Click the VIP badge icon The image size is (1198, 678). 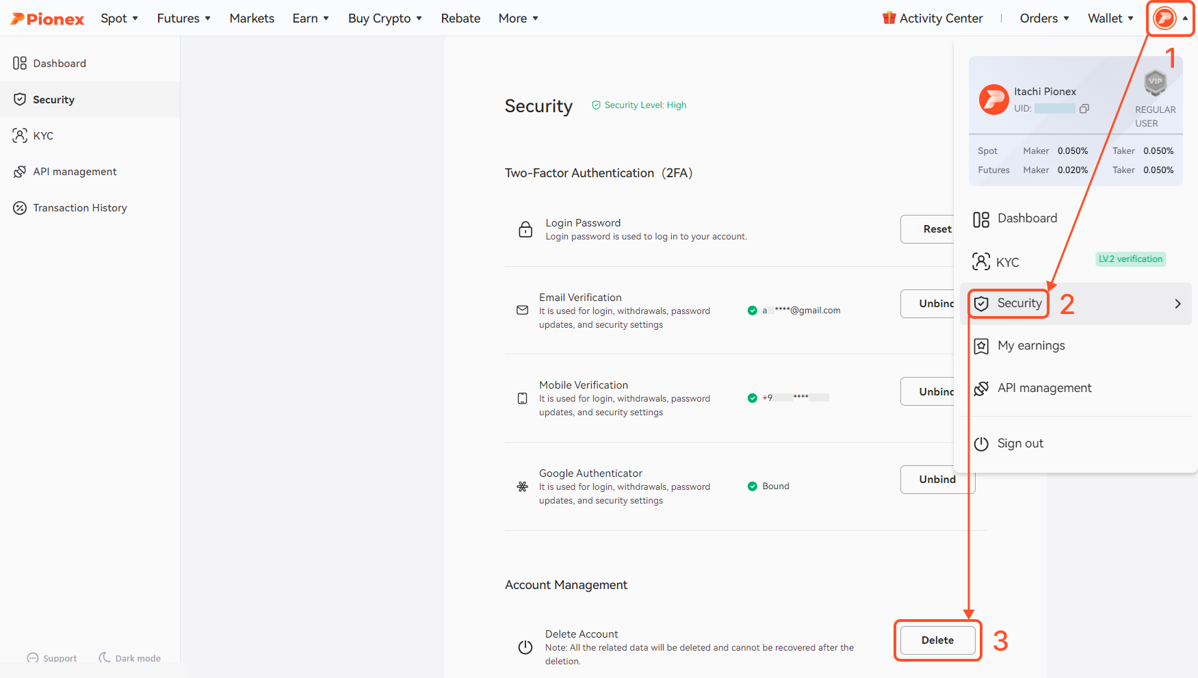pos(1156,83)
